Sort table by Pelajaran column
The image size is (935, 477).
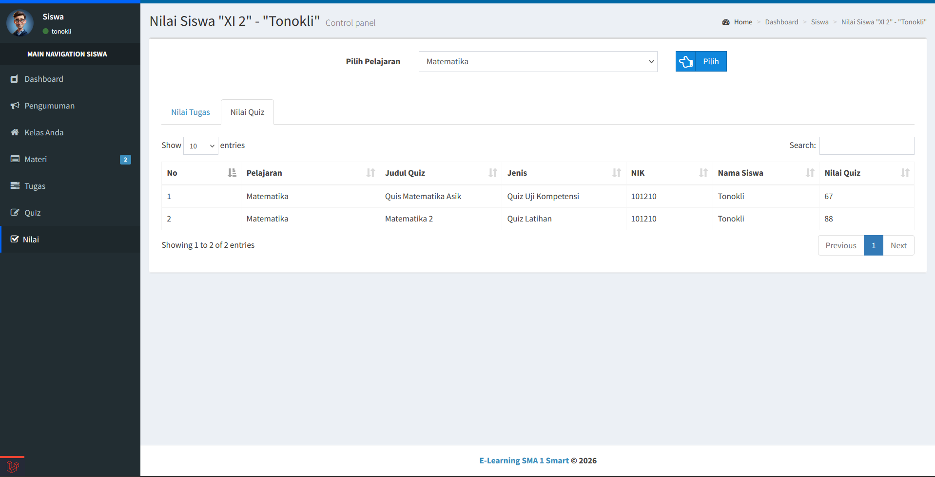(311, 173)
